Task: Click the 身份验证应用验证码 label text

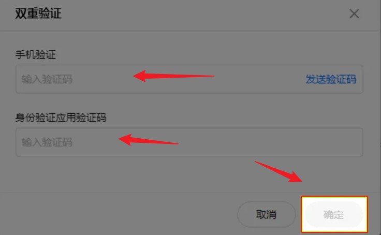Action: click(61, 117)
